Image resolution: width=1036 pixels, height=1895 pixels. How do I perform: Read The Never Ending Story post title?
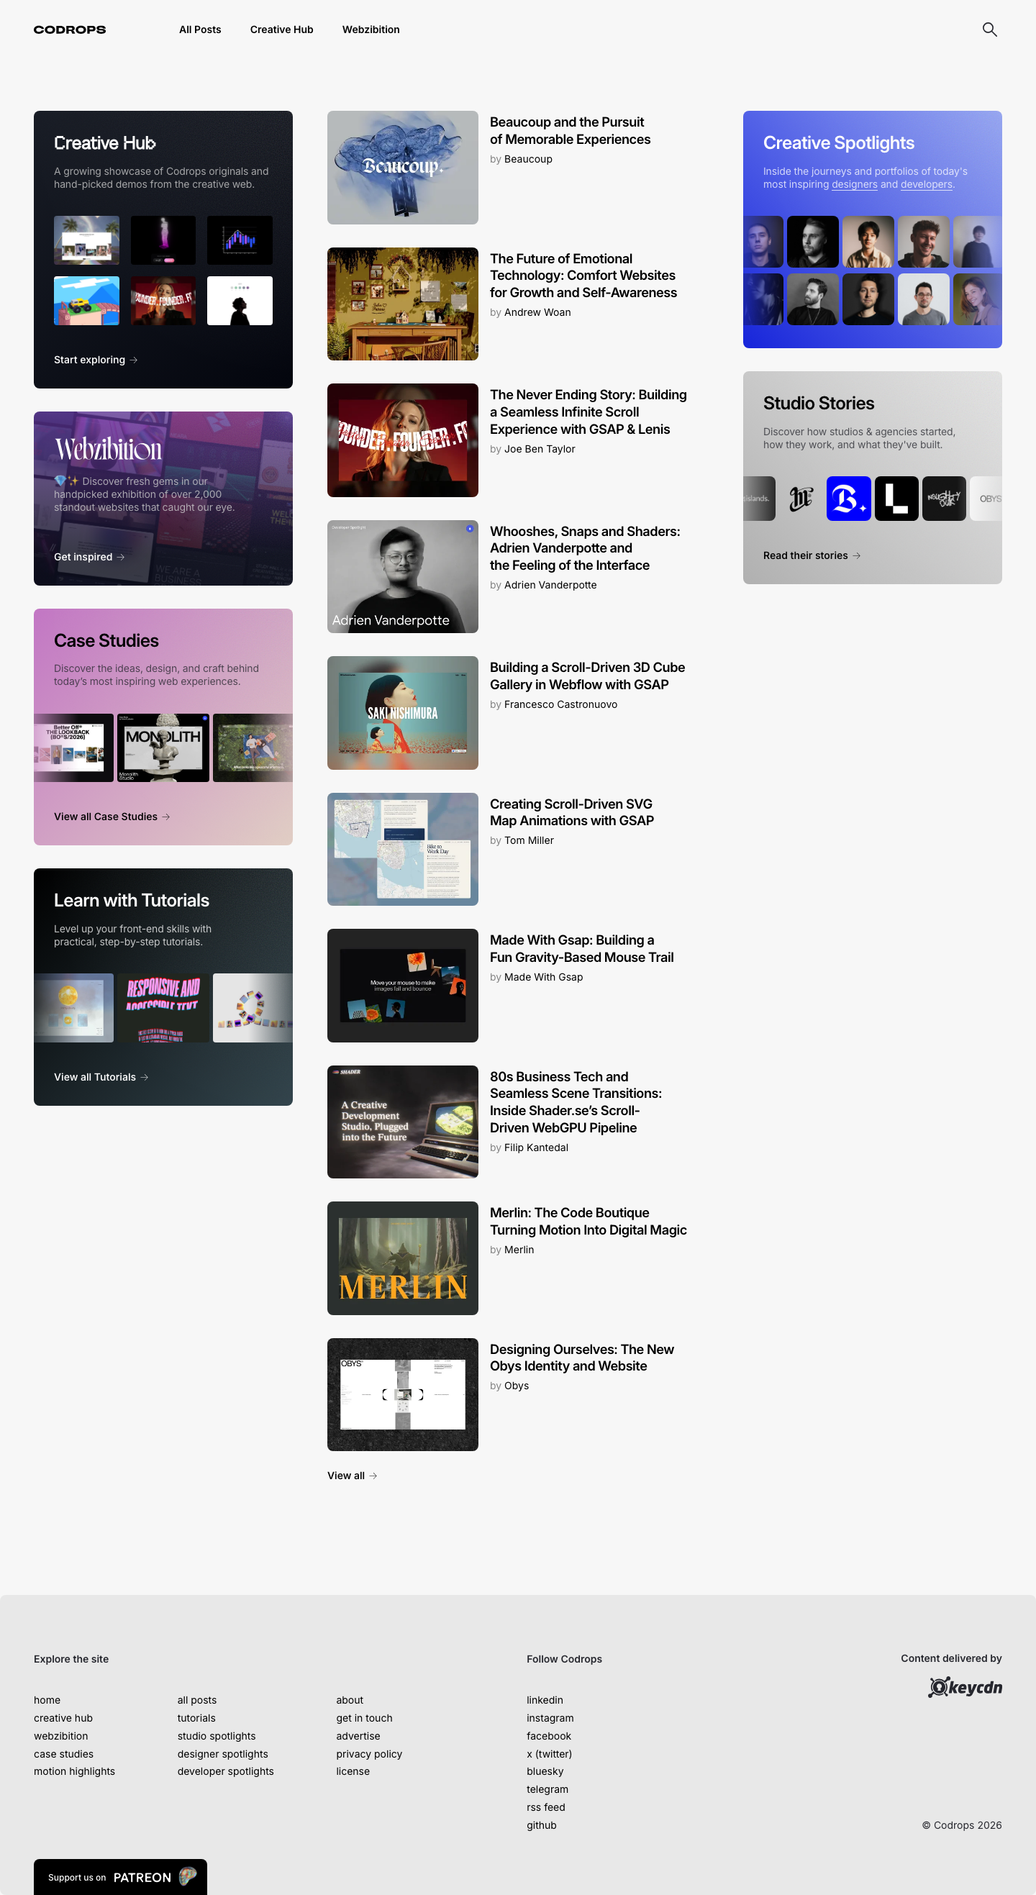[589, 412]
